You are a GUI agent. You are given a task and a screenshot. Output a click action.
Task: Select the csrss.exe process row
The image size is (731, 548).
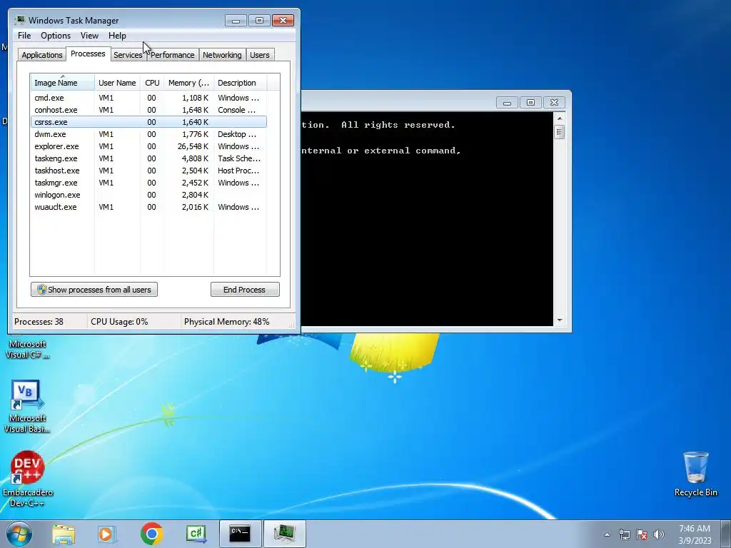click(148, 122)
